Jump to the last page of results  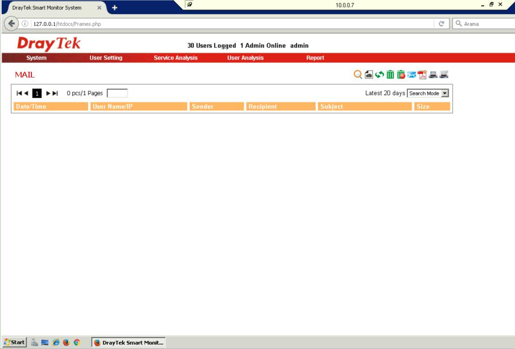point(55,94)
